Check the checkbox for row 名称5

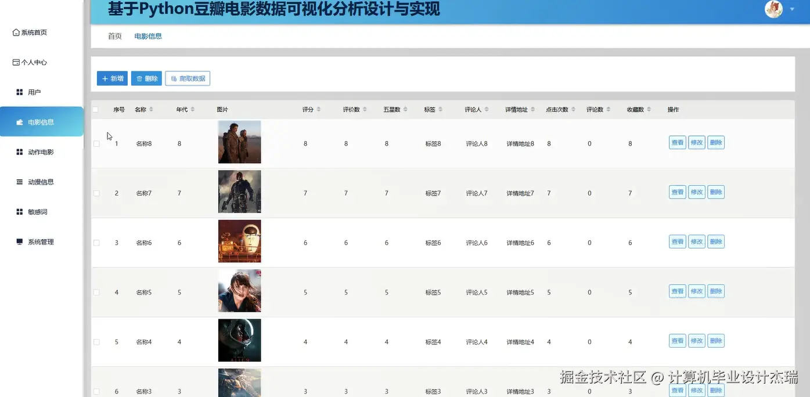(96, 293)
